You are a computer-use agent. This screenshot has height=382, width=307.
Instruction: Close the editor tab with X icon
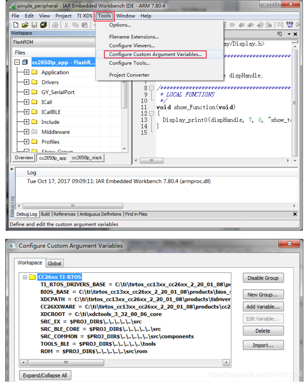[295, 34]
